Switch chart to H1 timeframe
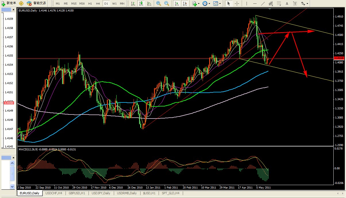 click(x=90, y=3)
